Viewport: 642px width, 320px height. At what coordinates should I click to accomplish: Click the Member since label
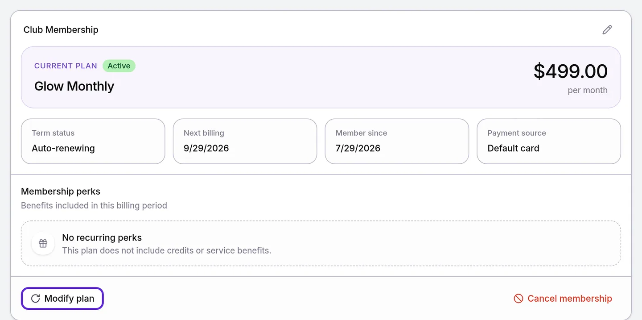point(361,133)
